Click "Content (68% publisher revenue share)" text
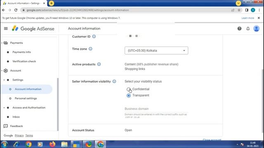This screenshot has height=148, width=264. click(151, 64)
